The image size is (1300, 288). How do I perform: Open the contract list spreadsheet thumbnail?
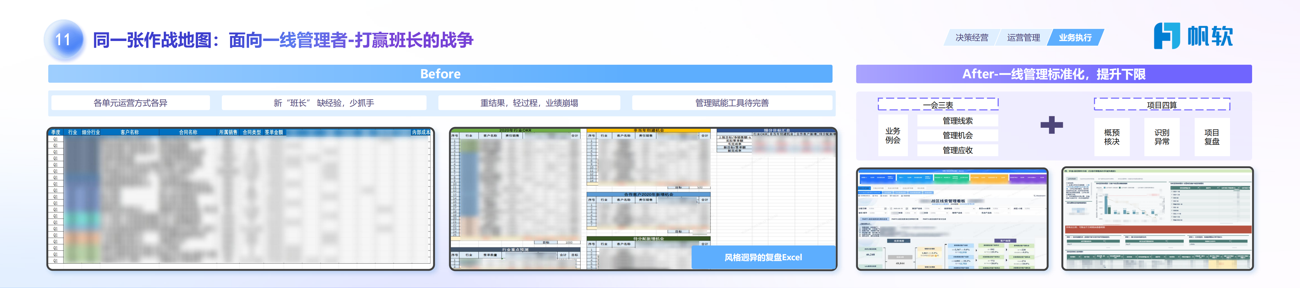(241, 198)
